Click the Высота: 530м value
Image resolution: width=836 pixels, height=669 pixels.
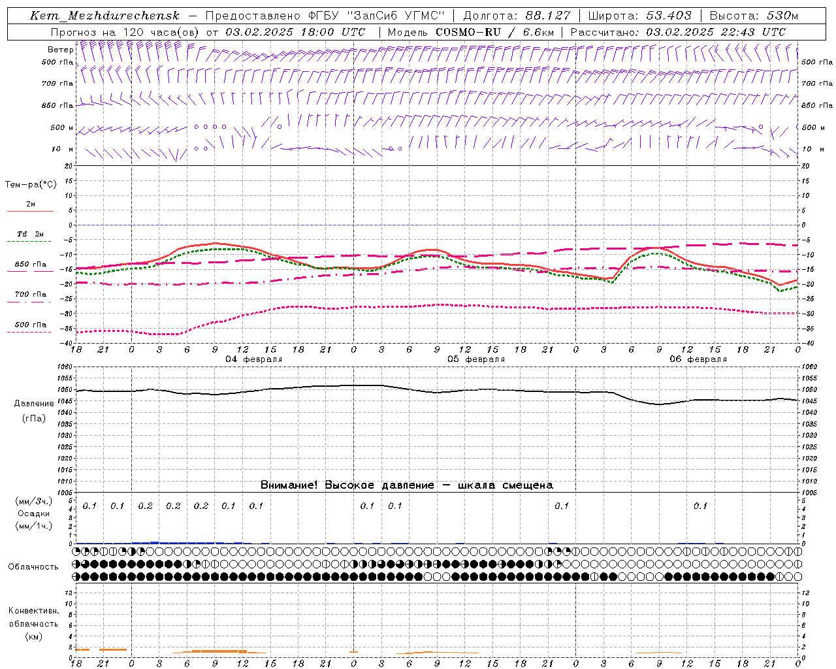754,16
